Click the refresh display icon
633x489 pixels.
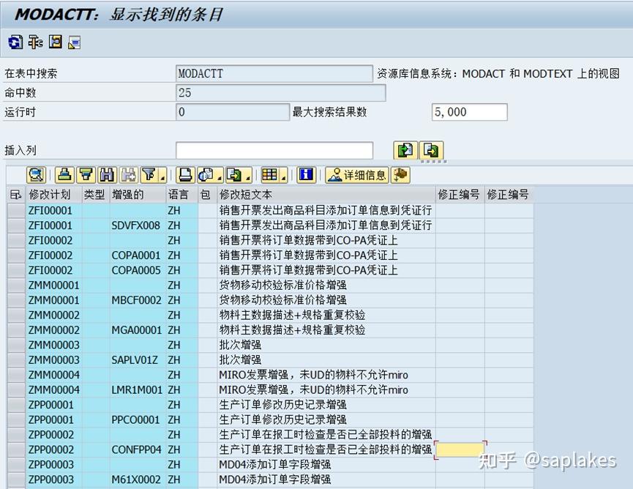coord(36,175)
